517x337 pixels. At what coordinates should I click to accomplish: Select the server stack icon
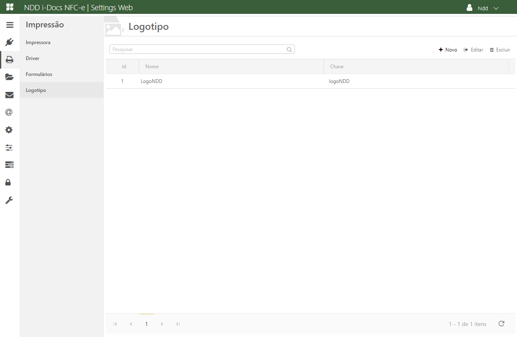pos(9,165)
